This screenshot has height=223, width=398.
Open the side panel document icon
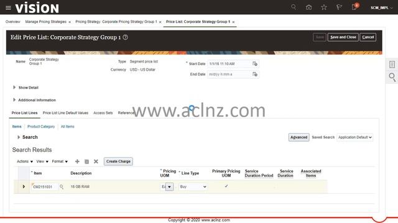[x=392, y=64]
